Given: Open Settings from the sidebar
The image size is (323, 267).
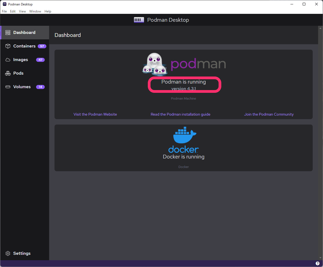Looking at the screenshot, I should 25,253.
